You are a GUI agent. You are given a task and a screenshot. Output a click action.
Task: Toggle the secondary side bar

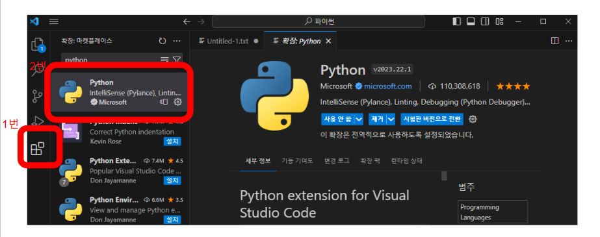(x=485, y=22)
